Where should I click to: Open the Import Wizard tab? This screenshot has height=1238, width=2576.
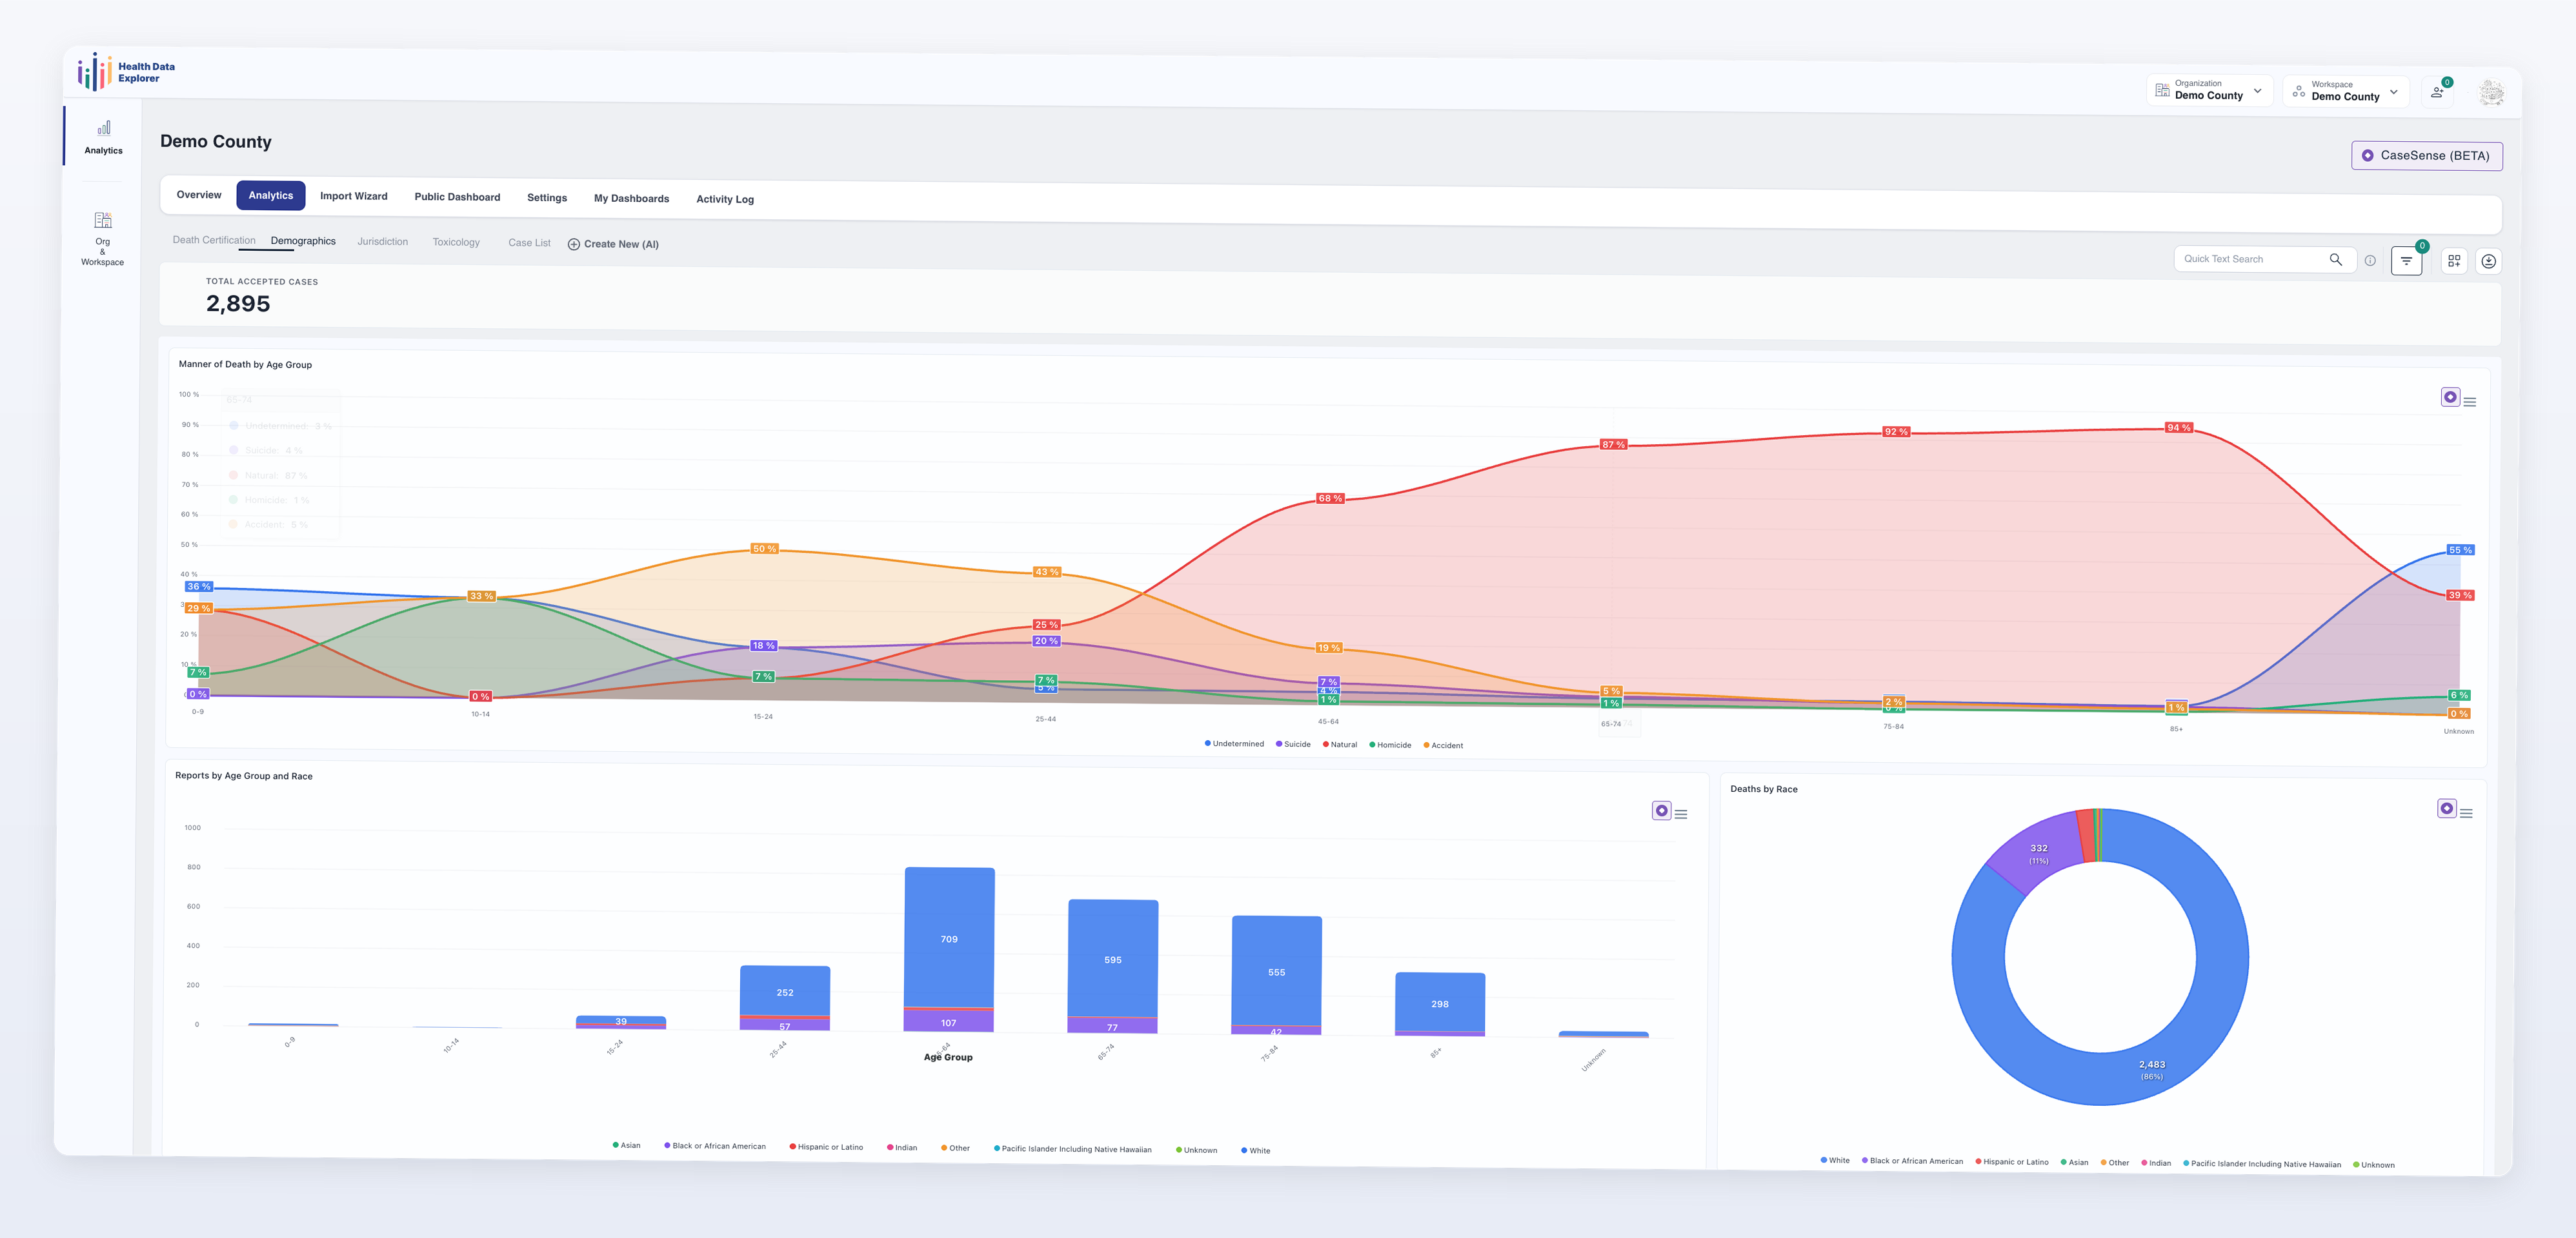click(354, 196)
